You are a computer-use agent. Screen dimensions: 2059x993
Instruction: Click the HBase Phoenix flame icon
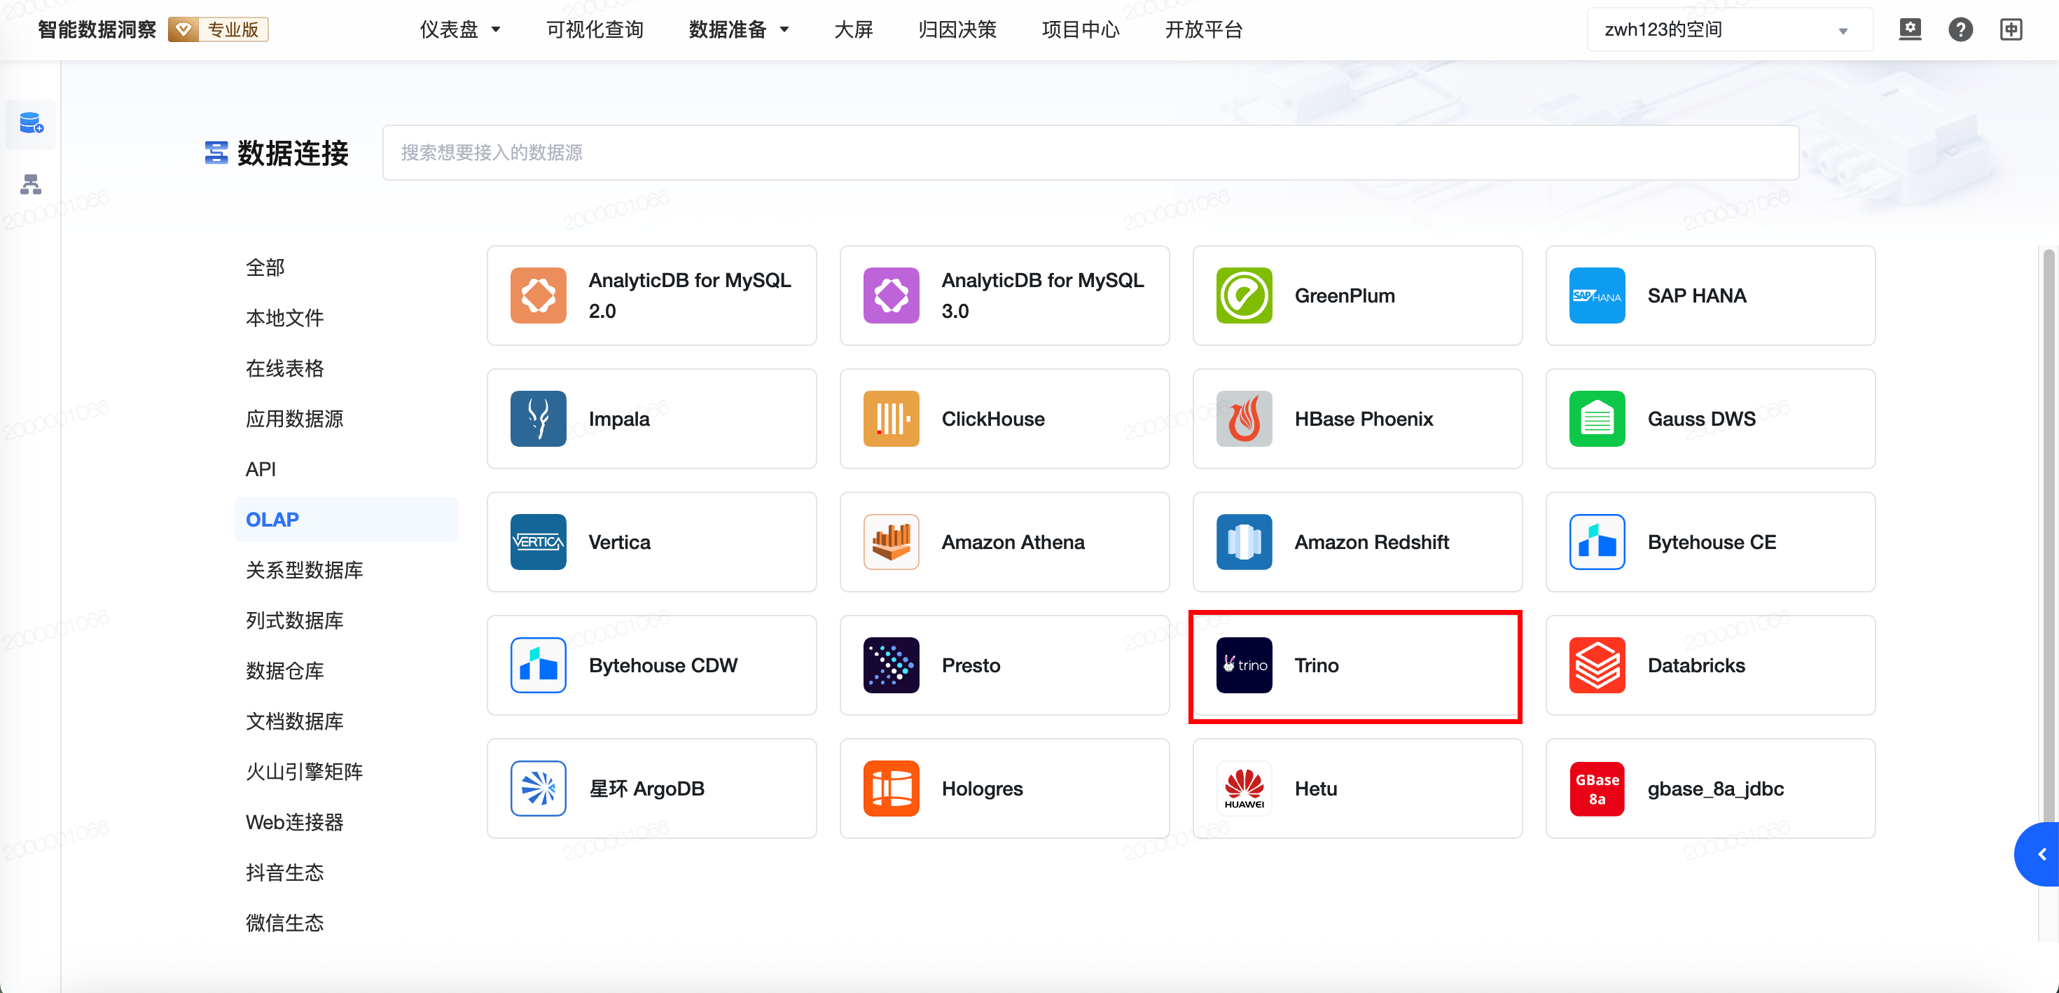coord(1244,419)
